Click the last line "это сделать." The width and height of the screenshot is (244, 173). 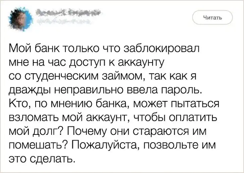pos(43,158)
